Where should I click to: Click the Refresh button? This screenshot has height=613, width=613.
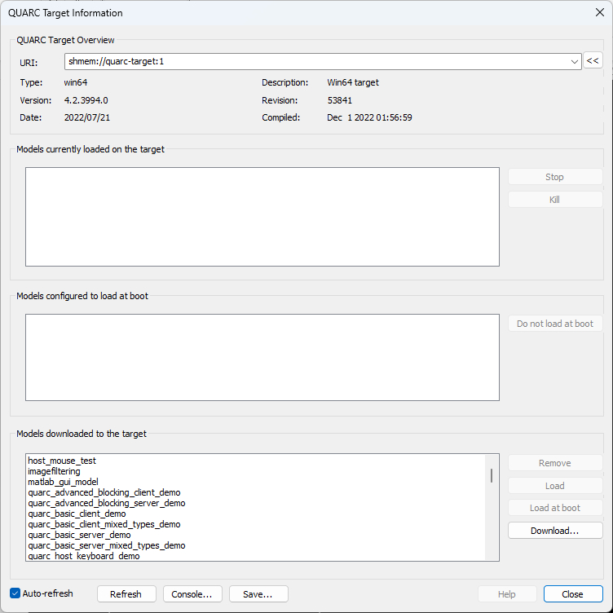pos(126,593)
